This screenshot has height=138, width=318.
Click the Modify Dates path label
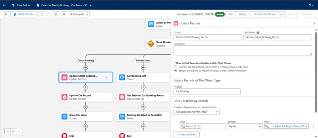pos(143,60)
